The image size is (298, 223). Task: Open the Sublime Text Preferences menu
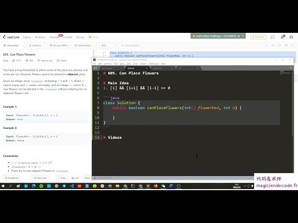coord(154,64)
